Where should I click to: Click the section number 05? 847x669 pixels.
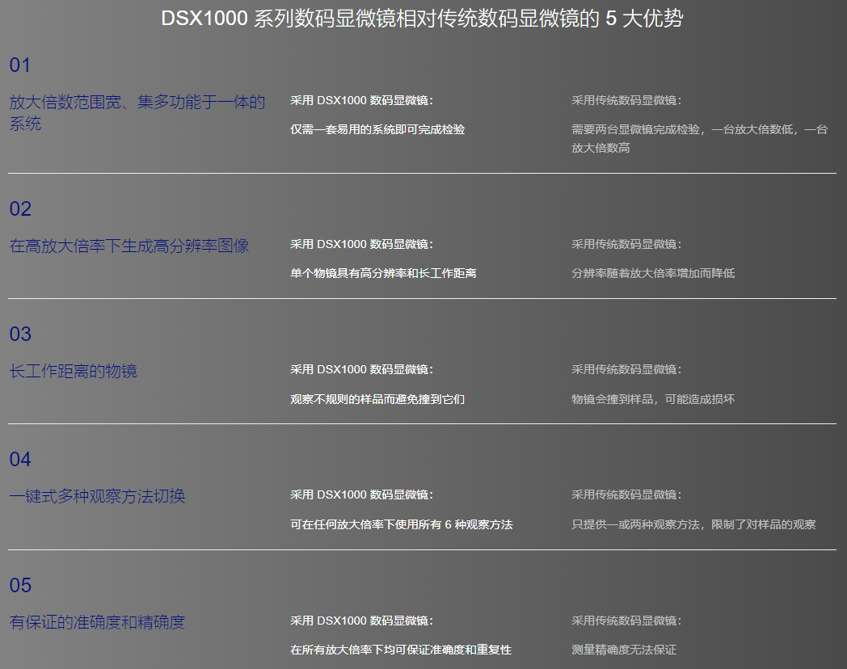click(x=20, y=586)
